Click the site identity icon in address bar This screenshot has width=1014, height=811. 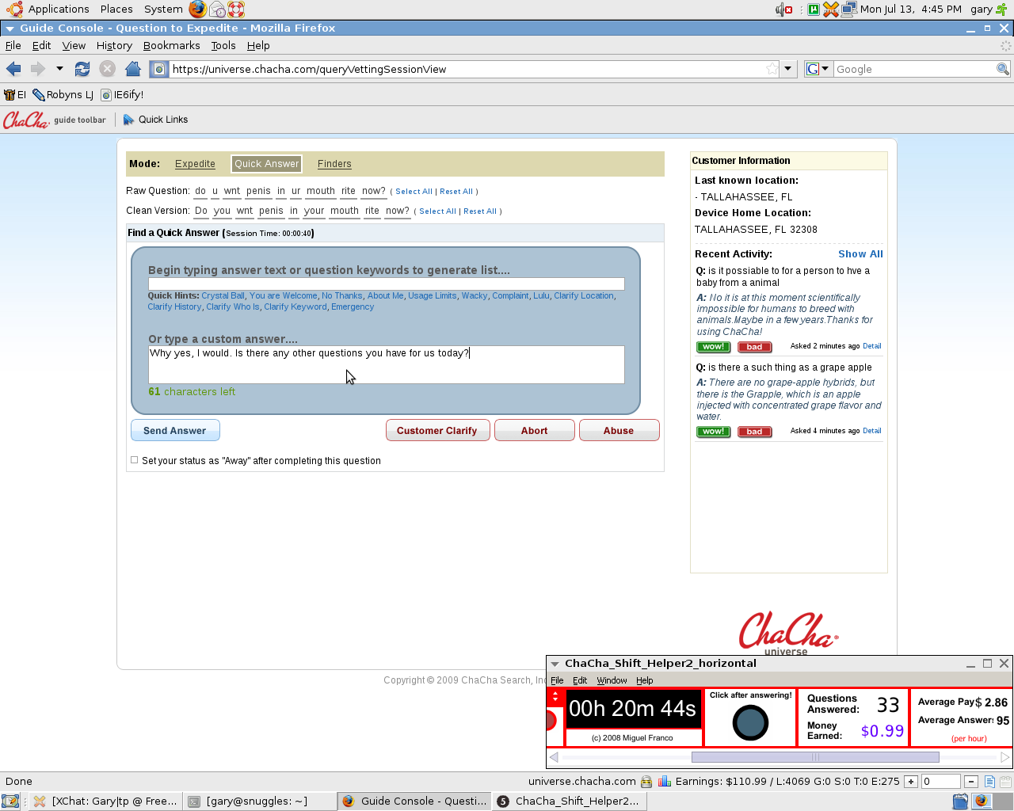[x=159, y=69]
